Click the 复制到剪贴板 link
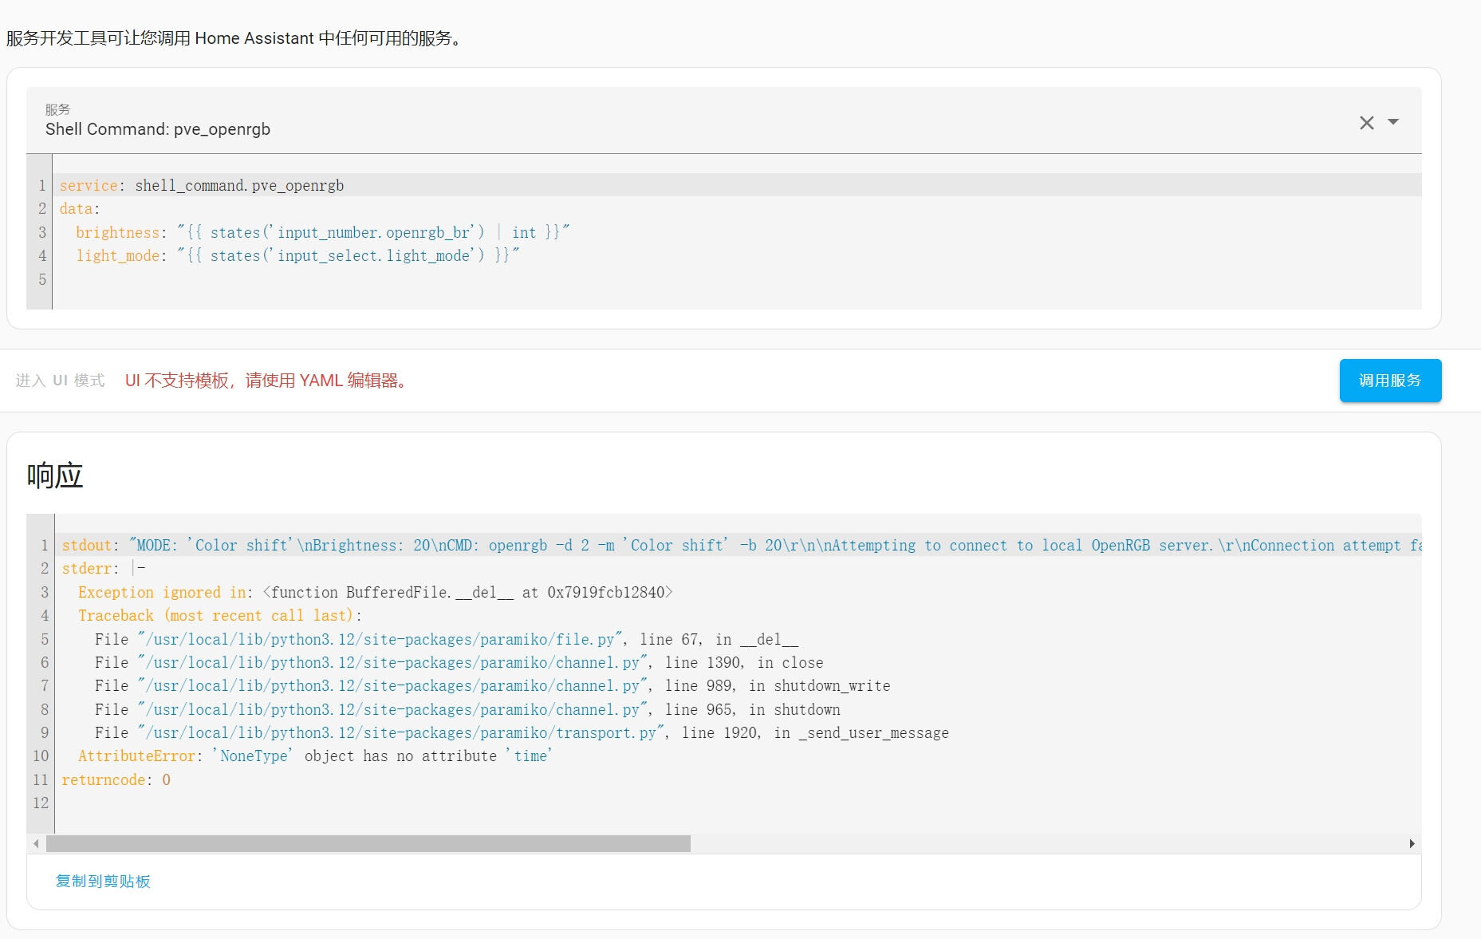 click(x=103, y=881)
